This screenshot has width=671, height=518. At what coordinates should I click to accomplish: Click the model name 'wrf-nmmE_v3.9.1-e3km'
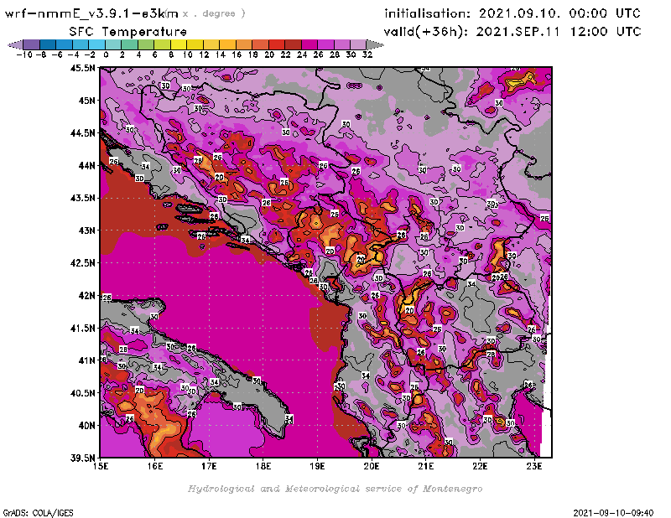coord(91,13)
